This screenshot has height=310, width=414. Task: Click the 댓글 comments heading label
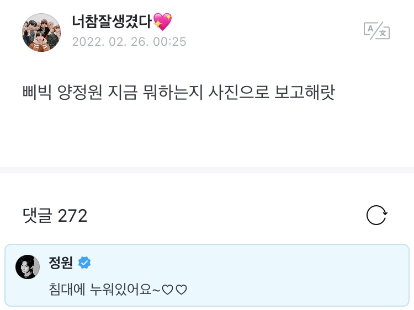tap(38, 216)
